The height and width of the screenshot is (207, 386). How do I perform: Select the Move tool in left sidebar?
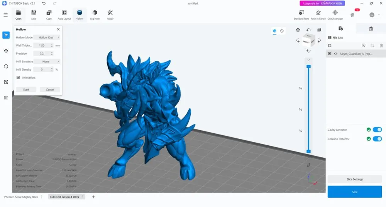point(6,50)
